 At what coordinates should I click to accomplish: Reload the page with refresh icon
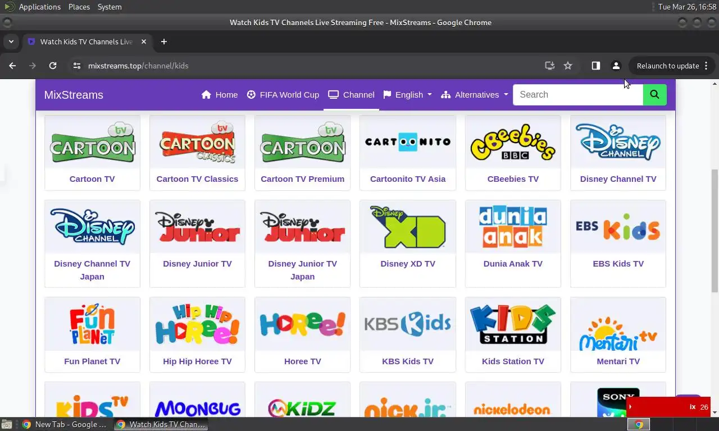tap(53, 66)
